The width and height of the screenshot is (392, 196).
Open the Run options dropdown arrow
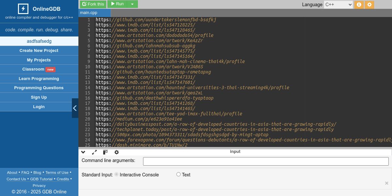tap(132, 4)
